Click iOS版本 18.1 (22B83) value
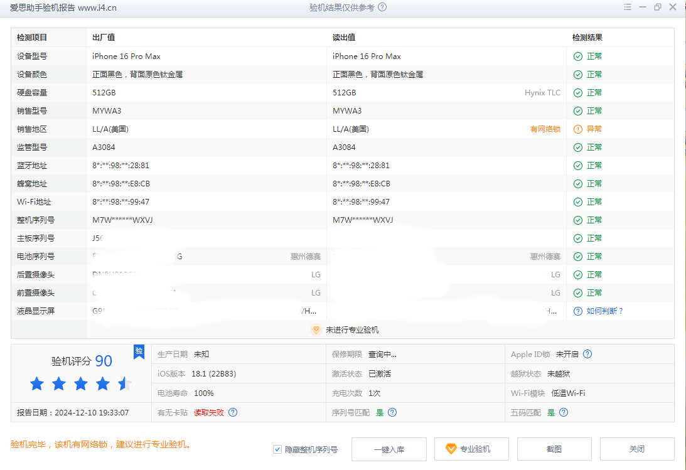This screenshot has width=686, height=470. coord(213,374)
